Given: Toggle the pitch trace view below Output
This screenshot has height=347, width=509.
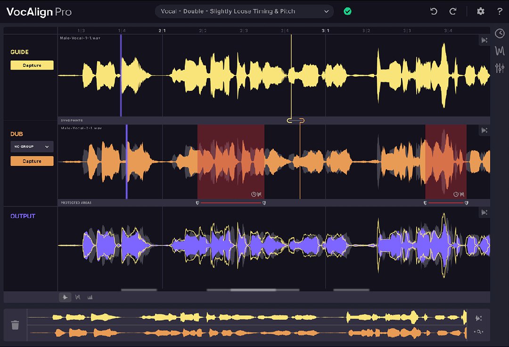Looking at the screenshot, I should (78, 297).
